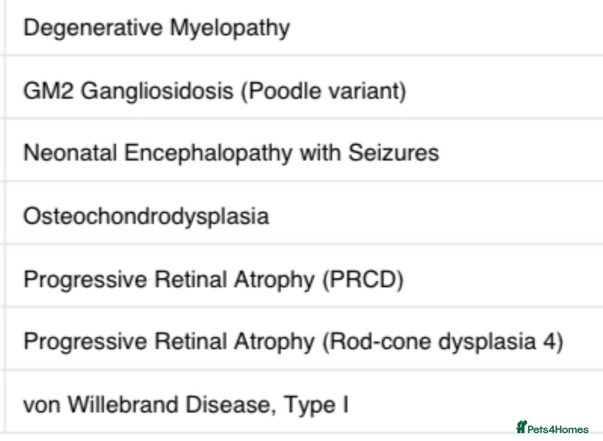
Task: Click the Pets4Homes green pet logo icon
Action: [x=521, y=428]
